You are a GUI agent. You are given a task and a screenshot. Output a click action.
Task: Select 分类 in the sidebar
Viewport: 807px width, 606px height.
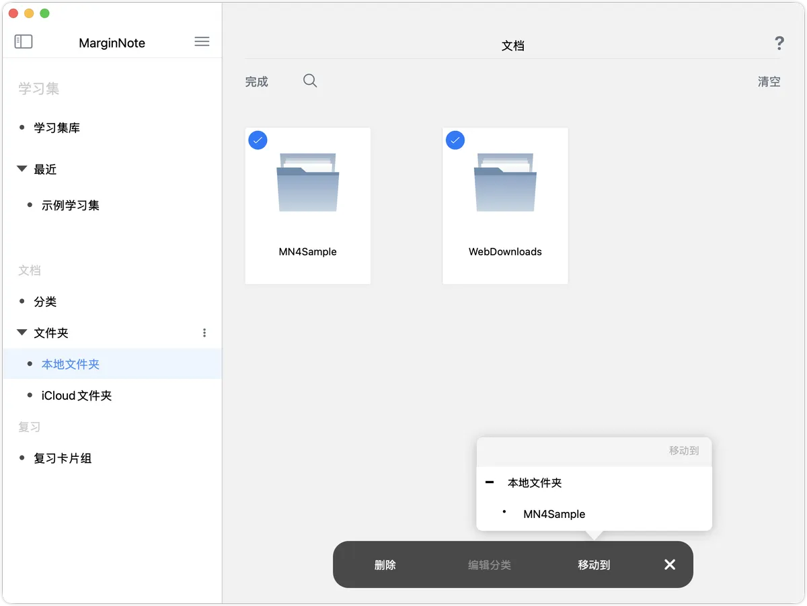click(x=45, y=302)
